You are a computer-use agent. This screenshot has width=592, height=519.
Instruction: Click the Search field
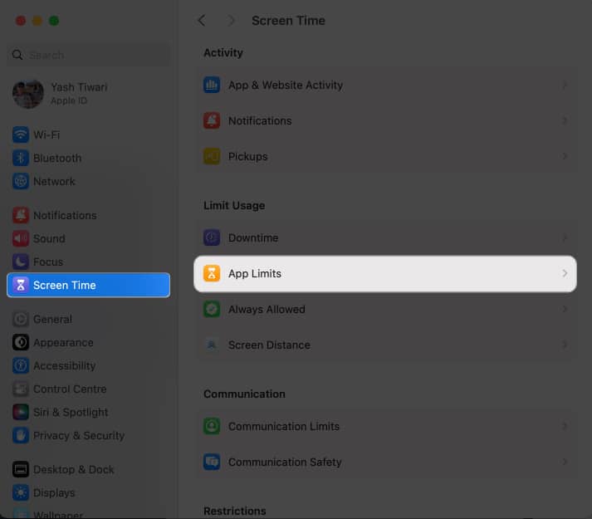coord(88,55)
